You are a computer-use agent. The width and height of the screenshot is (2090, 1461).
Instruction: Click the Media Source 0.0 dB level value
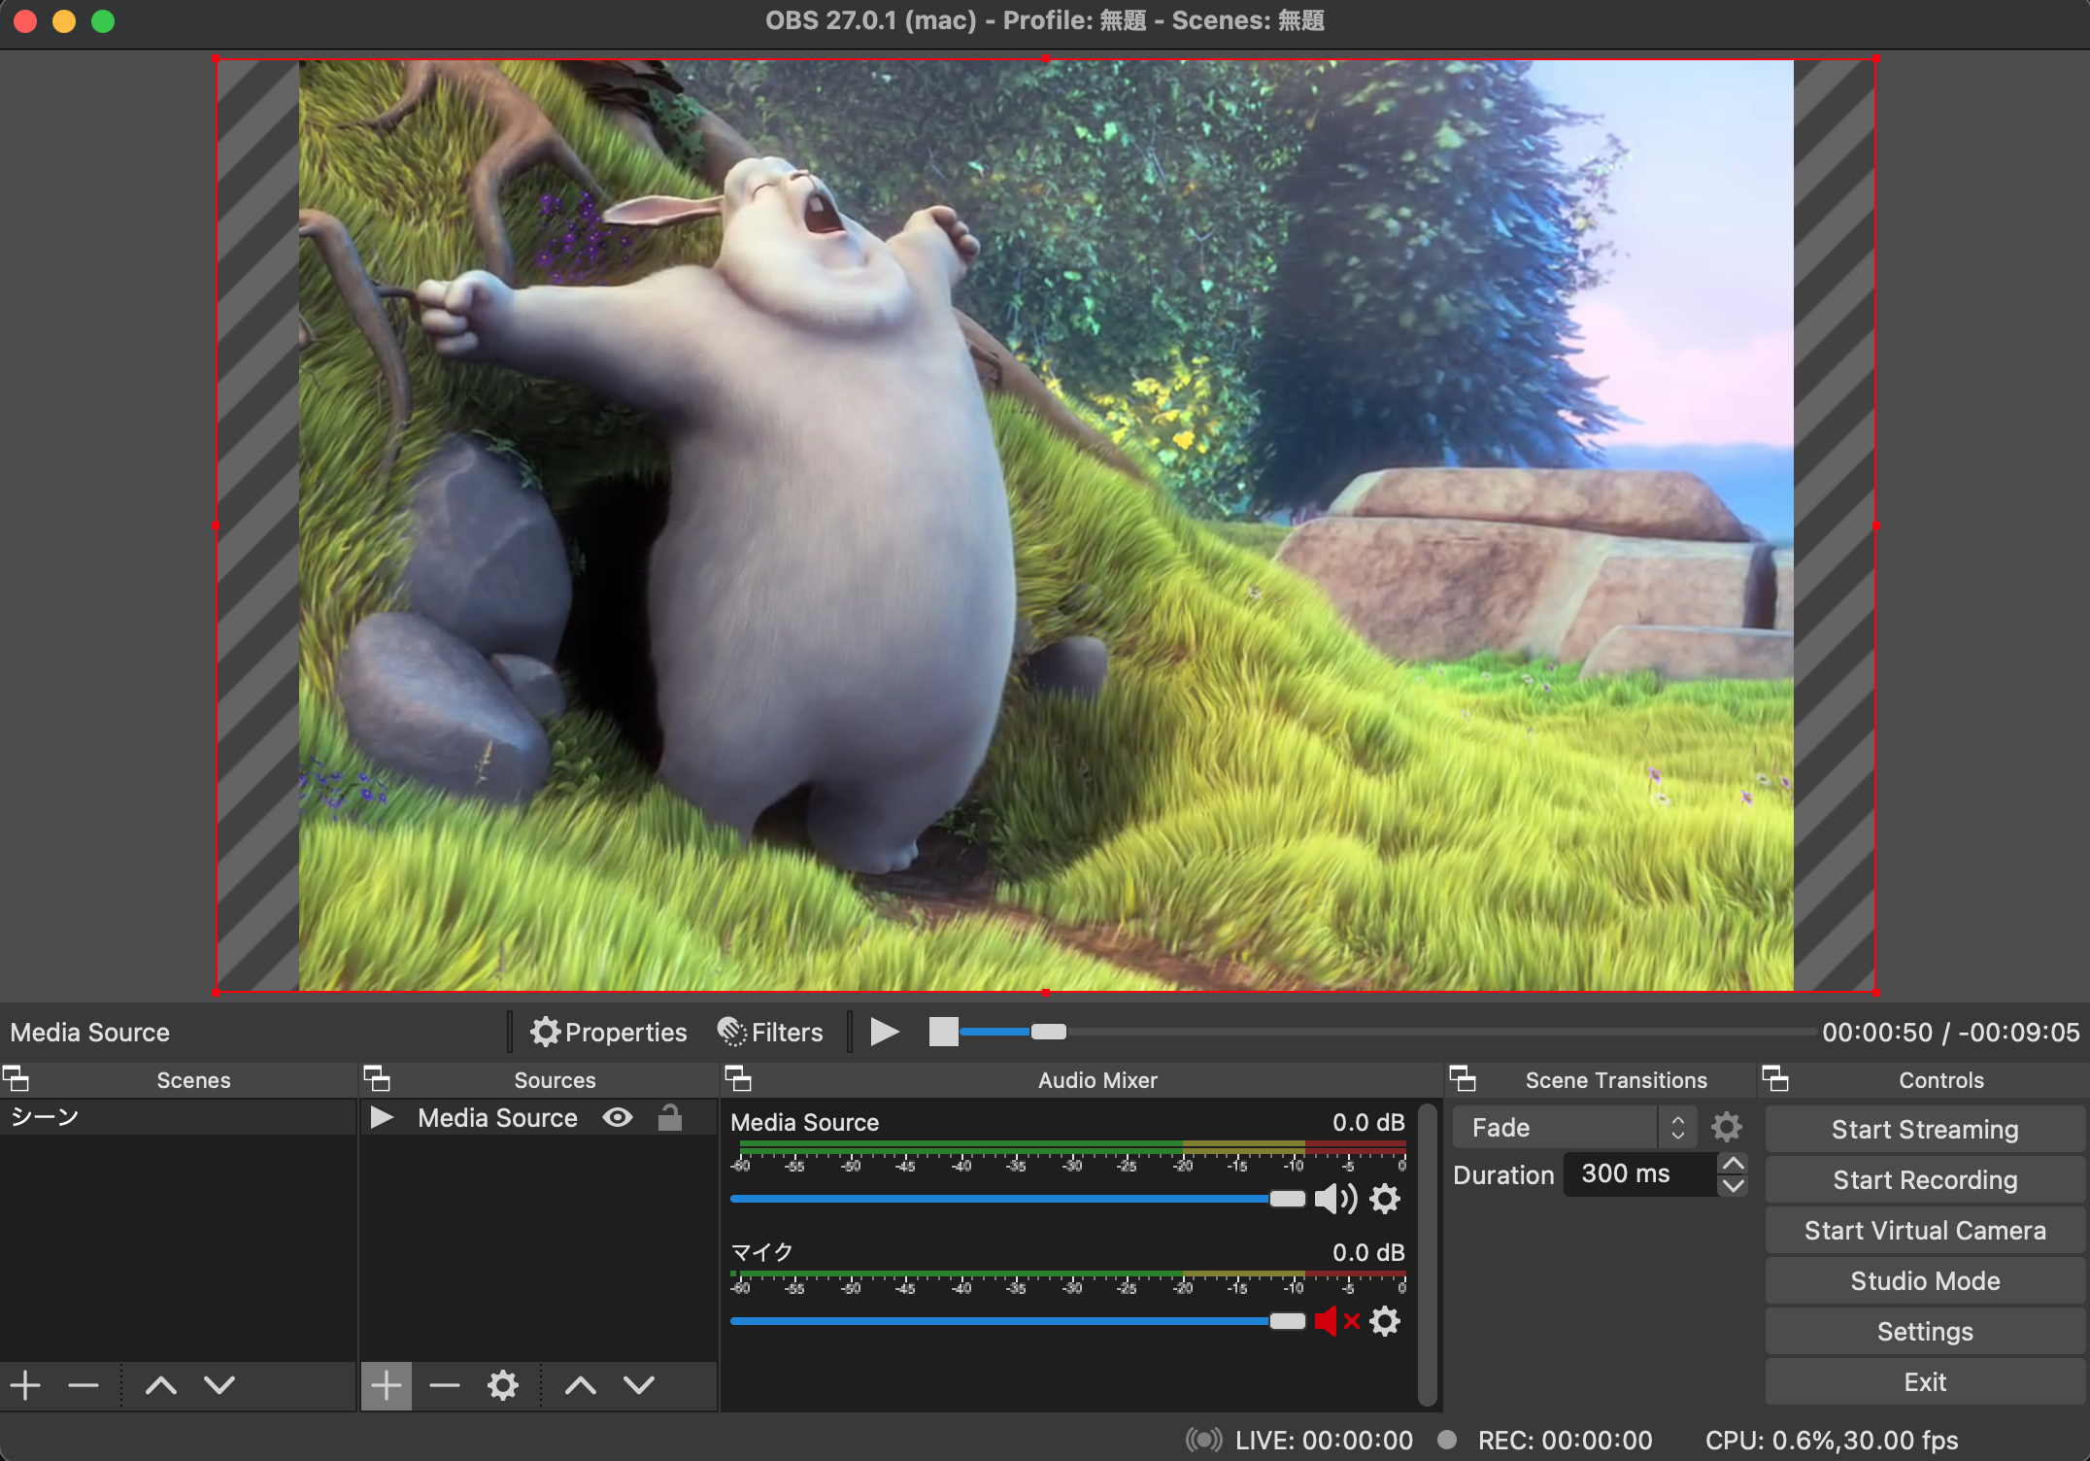click(1368, 1122)
